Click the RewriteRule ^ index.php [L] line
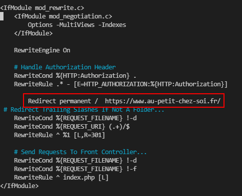The width and height of the screenshot is (242, 196). tap(61, 178)
